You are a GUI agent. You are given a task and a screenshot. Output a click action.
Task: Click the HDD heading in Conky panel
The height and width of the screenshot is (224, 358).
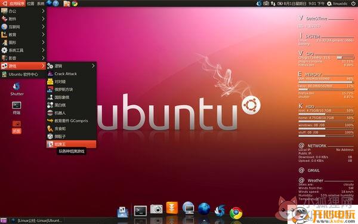pos(310,106)
